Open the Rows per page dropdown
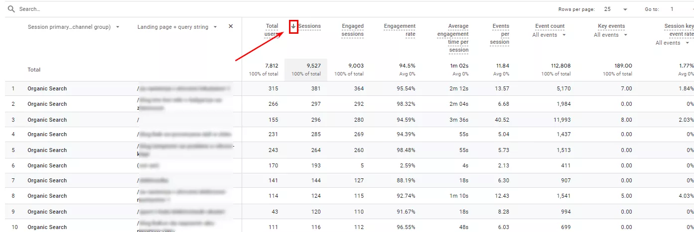This screenshot has width=694, height=232. coord(616,9)
